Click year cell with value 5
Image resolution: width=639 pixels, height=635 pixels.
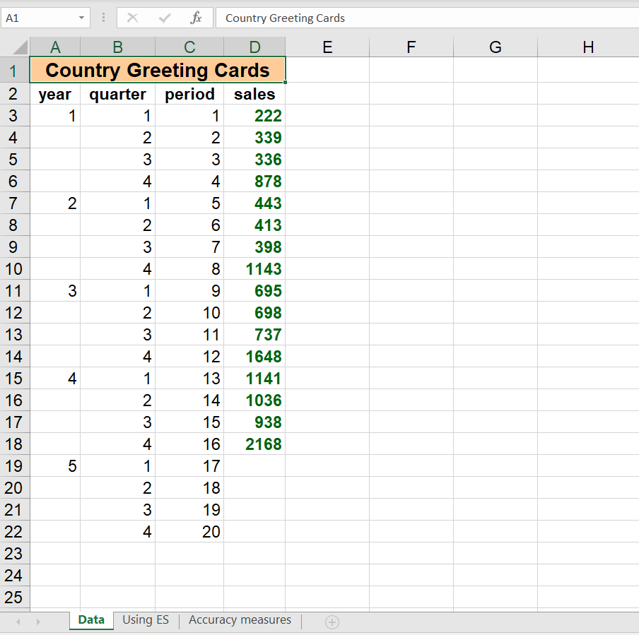coord(55,466)
